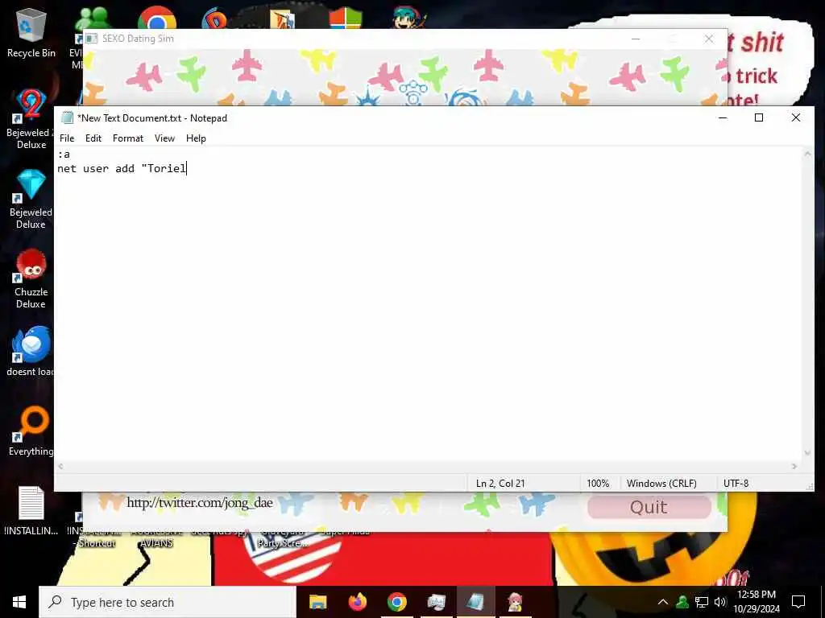Viewport: 825px width, 618px height.
Task: Open Chrome from the taskbar
Action: [x=396, y=602]
